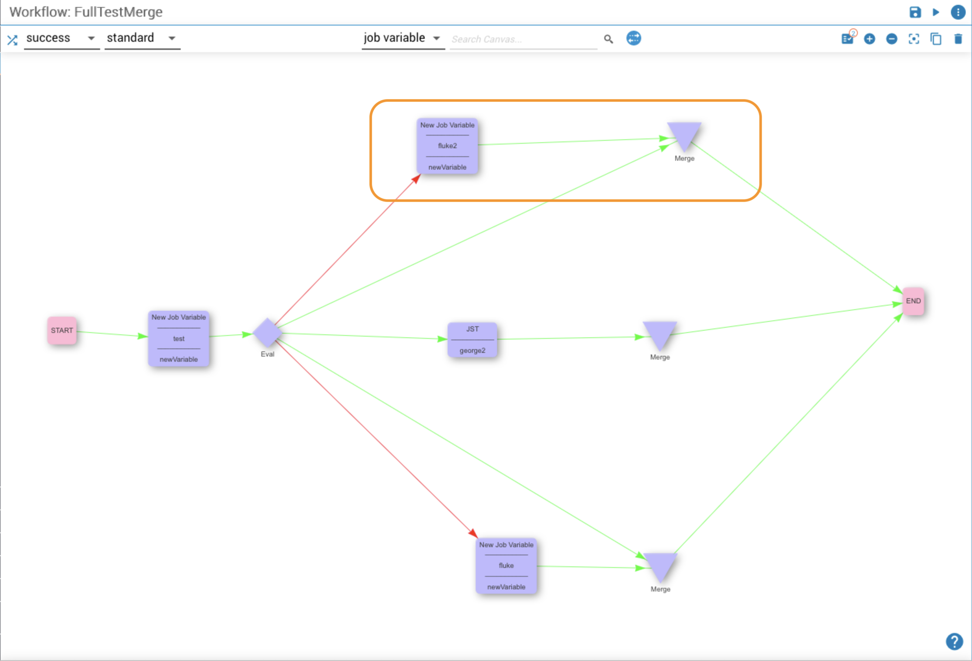This screenshot has width=972, height=661.
Task: Save the FullTestMerge workflow
Action: pos(915,12)
